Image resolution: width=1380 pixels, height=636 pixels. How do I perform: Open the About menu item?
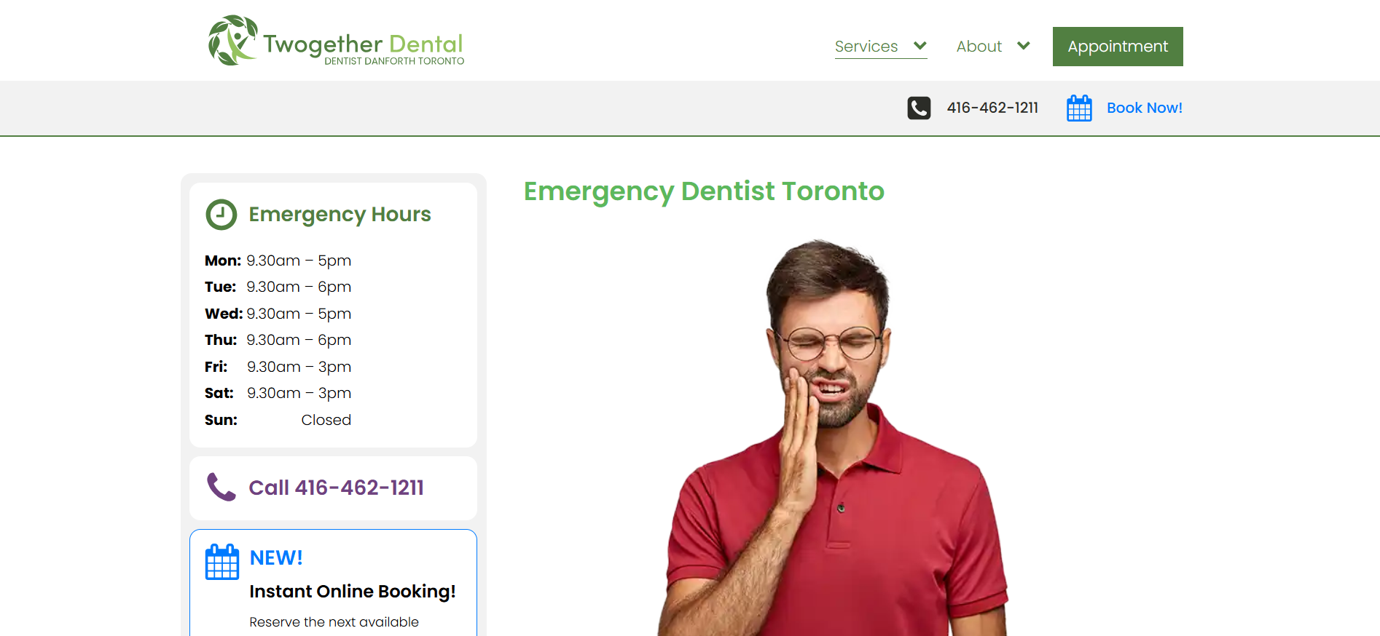[979, 47]
